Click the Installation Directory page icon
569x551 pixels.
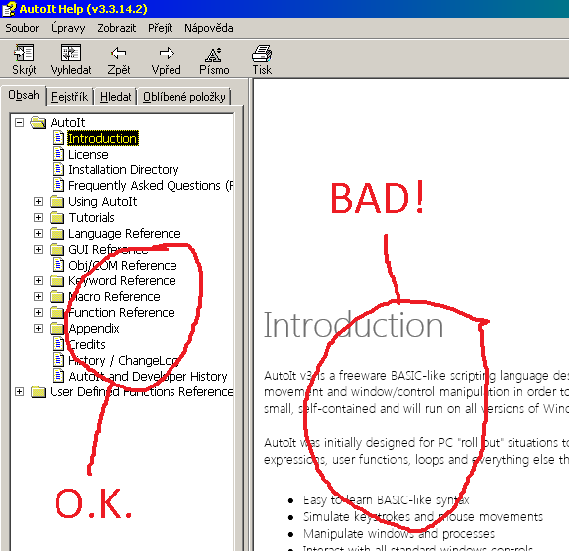[58, 169]
